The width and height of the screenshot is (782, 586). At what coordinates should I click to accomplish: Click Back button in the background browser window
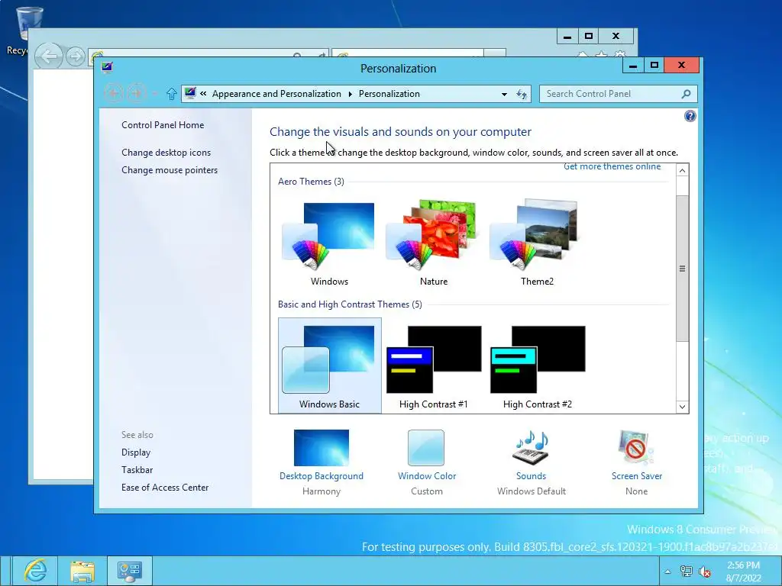tap(49, 56)
